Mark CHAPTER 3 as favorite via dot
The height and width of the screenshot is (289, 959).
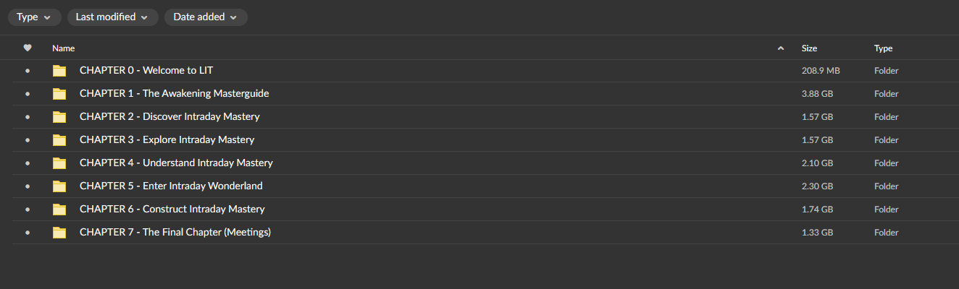pos(28,140)
